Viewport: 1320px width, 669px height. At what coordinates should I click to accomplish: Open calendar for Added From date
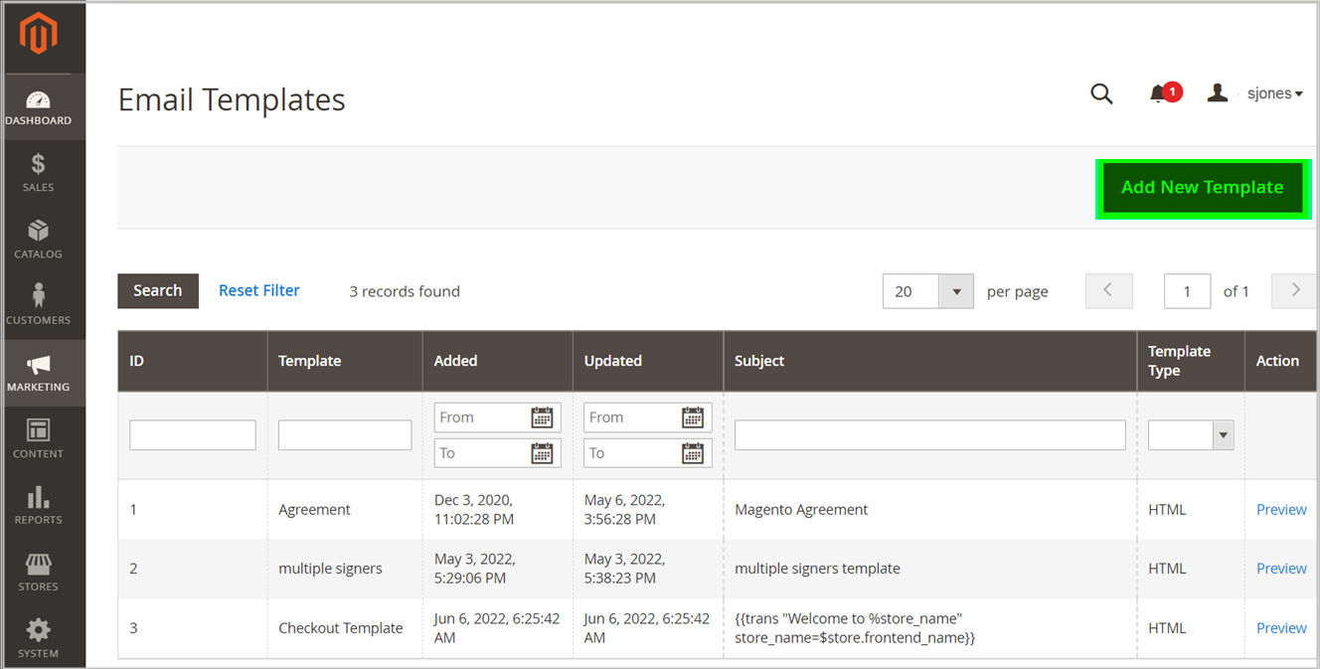(542, 418)
